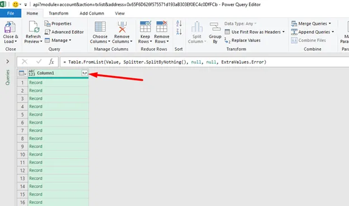349x206 pixels.
Task: Expand the Refresh Preview dropdown
Action: point(41,41)
